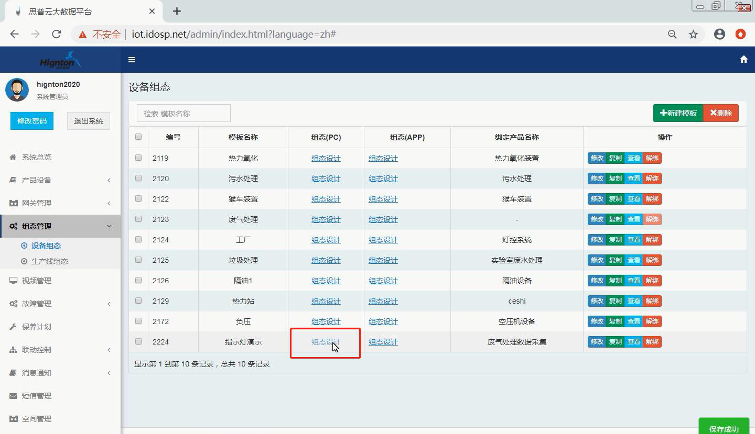The image size is (755, 434).
Task: Open 网关管理 in the sidebar
Action: [x=37, y=203]
